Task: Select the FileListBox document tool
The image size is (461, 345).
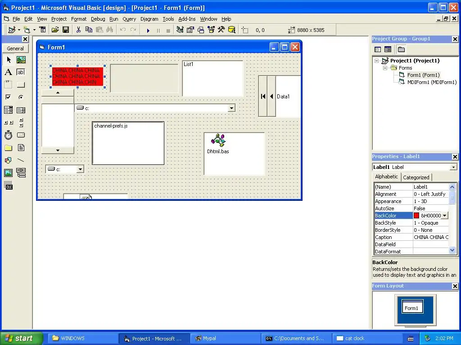Action: [21, 147]
